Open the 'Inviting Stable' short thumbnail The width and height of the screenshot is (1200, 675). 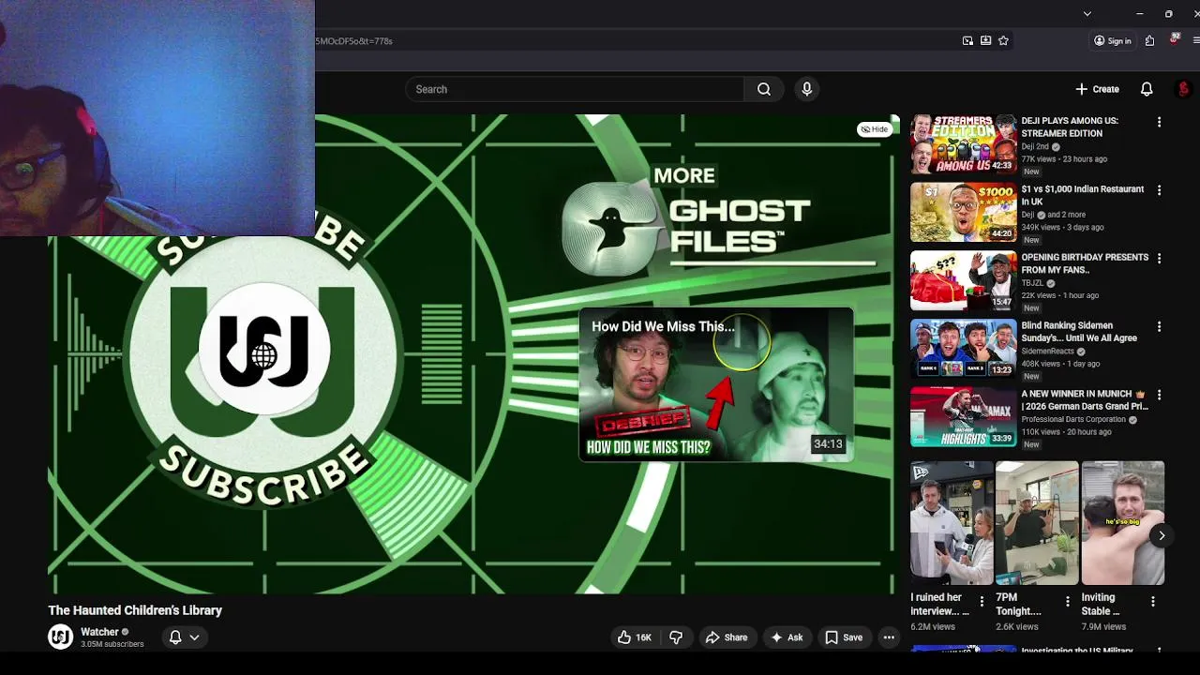[1123, 523]
